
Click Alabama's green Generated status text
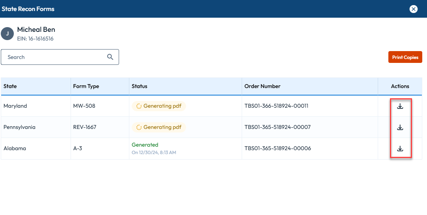click(x=145, y=145)
